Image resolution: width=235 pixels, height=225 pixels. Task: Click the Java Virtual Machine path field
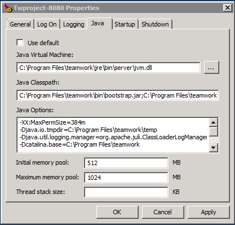click(x=108, y=68)
